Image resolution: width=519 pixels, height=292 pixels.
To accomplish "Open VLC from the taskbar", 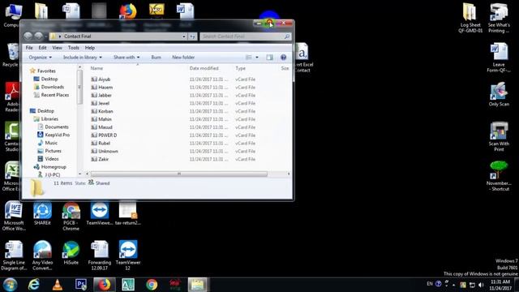I will tap(58, 285).
